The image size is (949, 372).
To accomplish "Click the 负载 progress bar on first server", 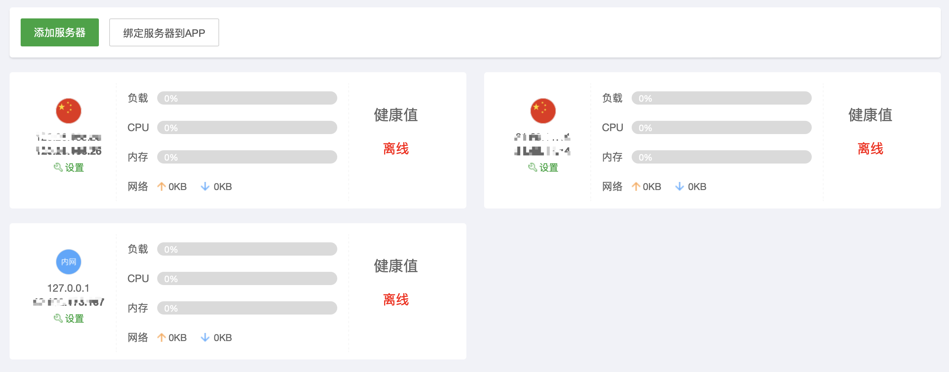I will [247, 98].
